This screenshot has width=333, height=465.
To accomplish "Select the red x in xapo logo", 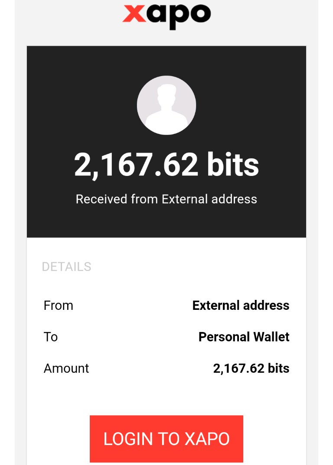I will click(x=134, y=13).
